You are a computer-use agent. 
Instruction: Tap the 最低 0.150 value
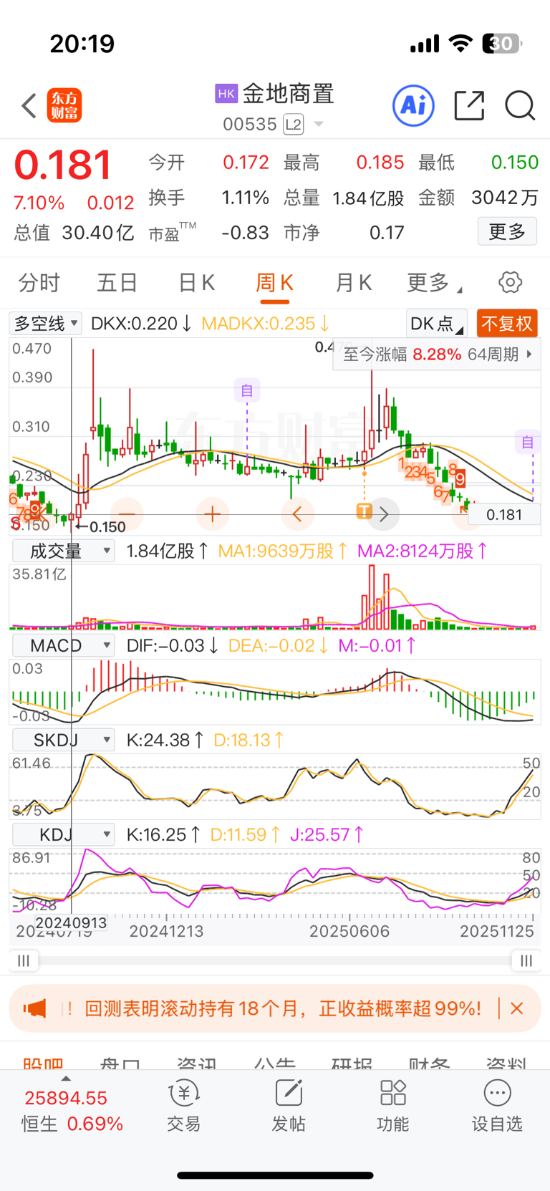[x=514, y=163]
